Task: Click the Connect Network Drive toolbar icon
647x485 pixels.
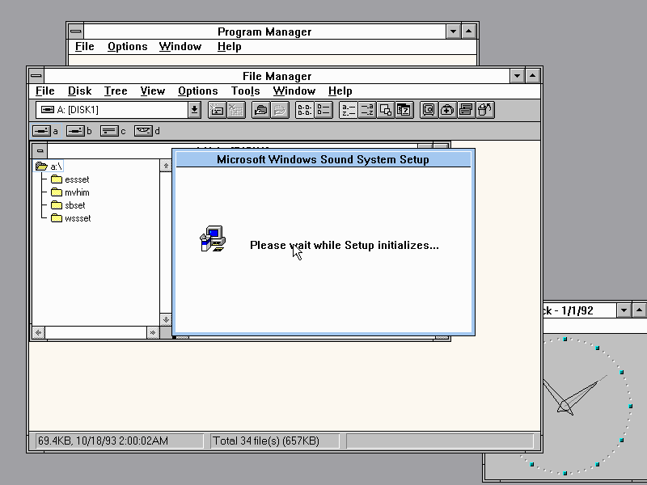Action: pos(217,110)
